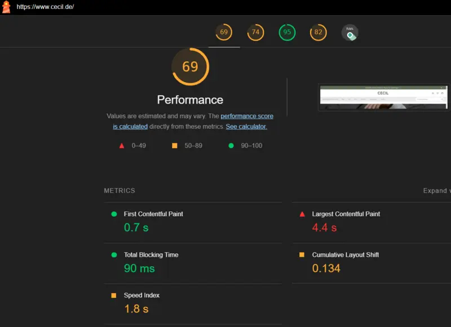The width and height of the screenshot is (451, 327).
Task: Click the Lighthouse logo icon
Action: coord(6,7)
